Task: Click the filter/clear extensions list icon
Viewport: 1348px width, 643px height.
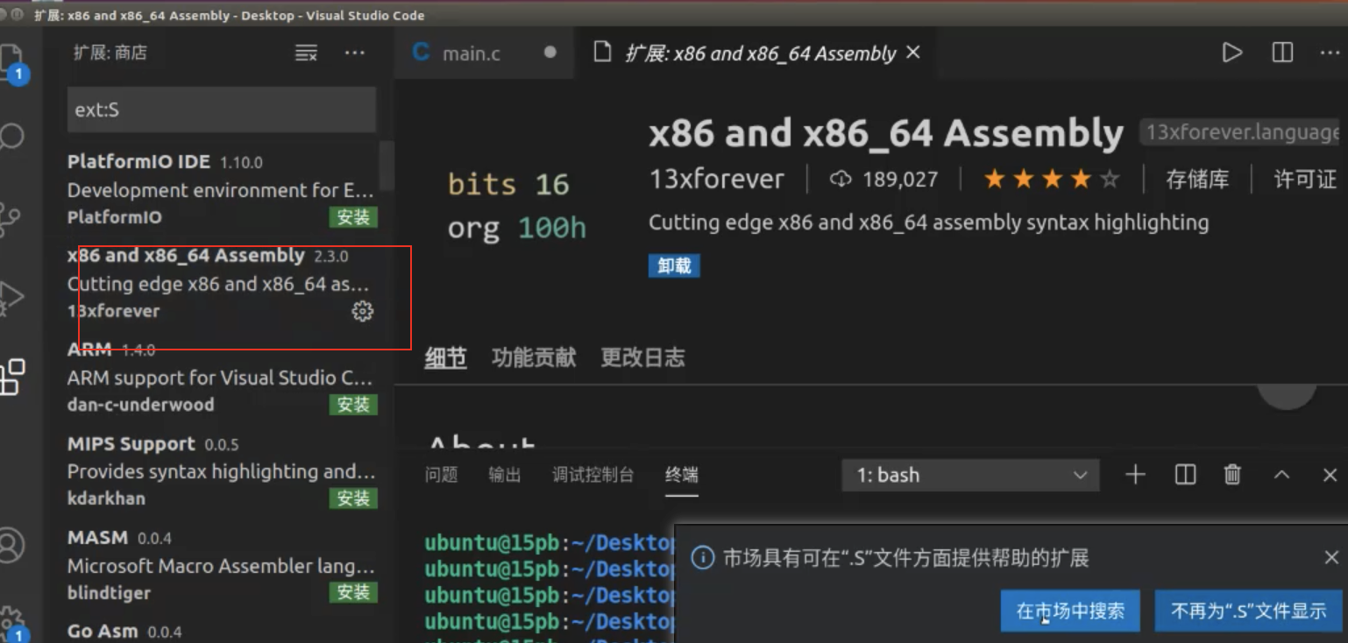Action: coord(306,53)
